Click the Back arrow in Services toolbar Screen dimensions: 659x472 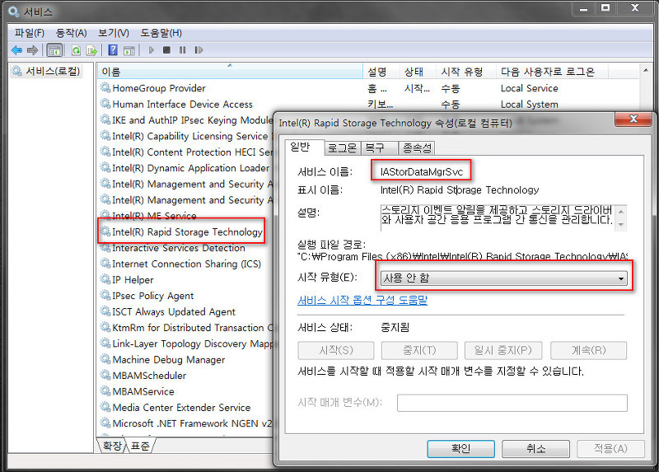(16, 50)
